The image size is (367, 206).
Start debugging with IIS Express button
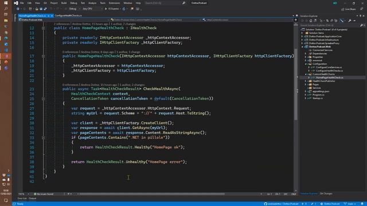point(112,9)
